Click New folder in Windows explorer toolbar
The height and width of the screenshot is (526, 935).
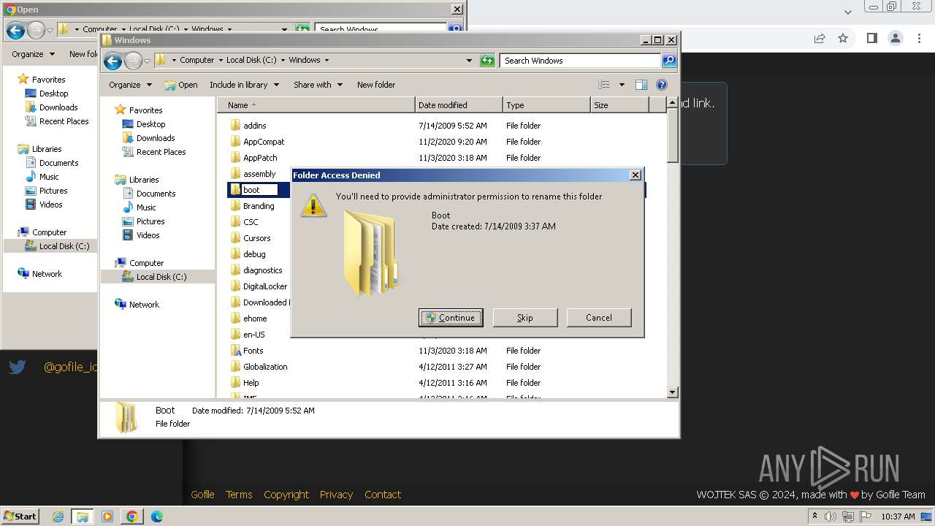tap(376, 85)
